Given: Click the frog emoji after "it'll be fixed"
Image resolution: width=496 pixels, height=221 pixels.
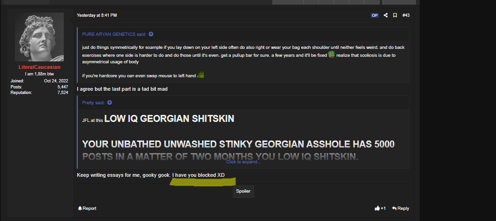Looking at the screenshot, I should click(331, 54).
